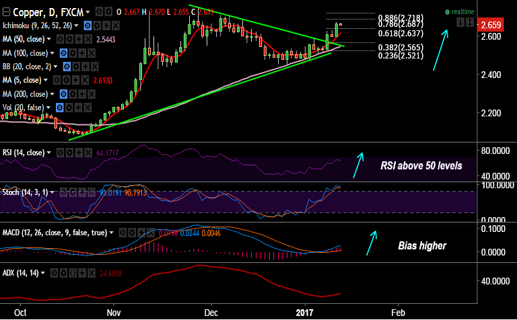The height and width of the screenshot is (320, 517).
Task: Click the plus icon on MA (50, close) row
Action: [79, 40]
